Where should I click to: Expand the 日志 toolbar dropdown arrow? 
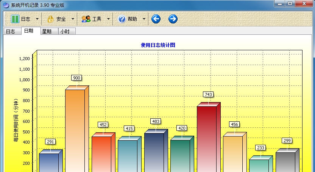pos(37,19)
